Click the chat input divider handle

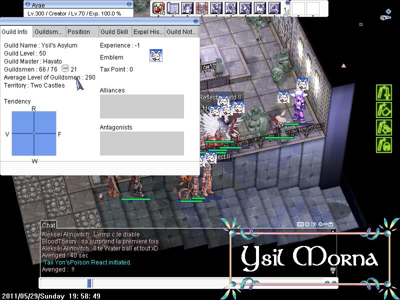coord(89,283)
